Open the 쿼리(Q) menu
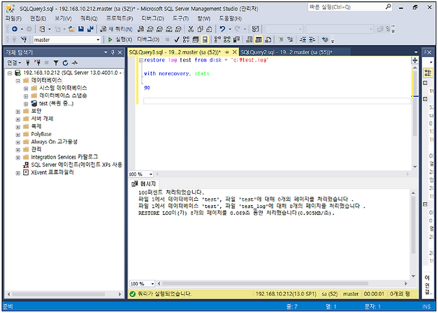Viewport: 438px width, 313px height. 89,18
